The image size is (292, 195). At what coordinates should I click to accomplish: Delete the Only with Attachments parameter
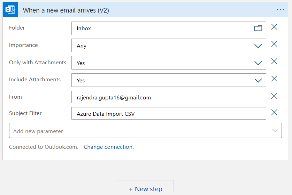(x=274, y=62)
